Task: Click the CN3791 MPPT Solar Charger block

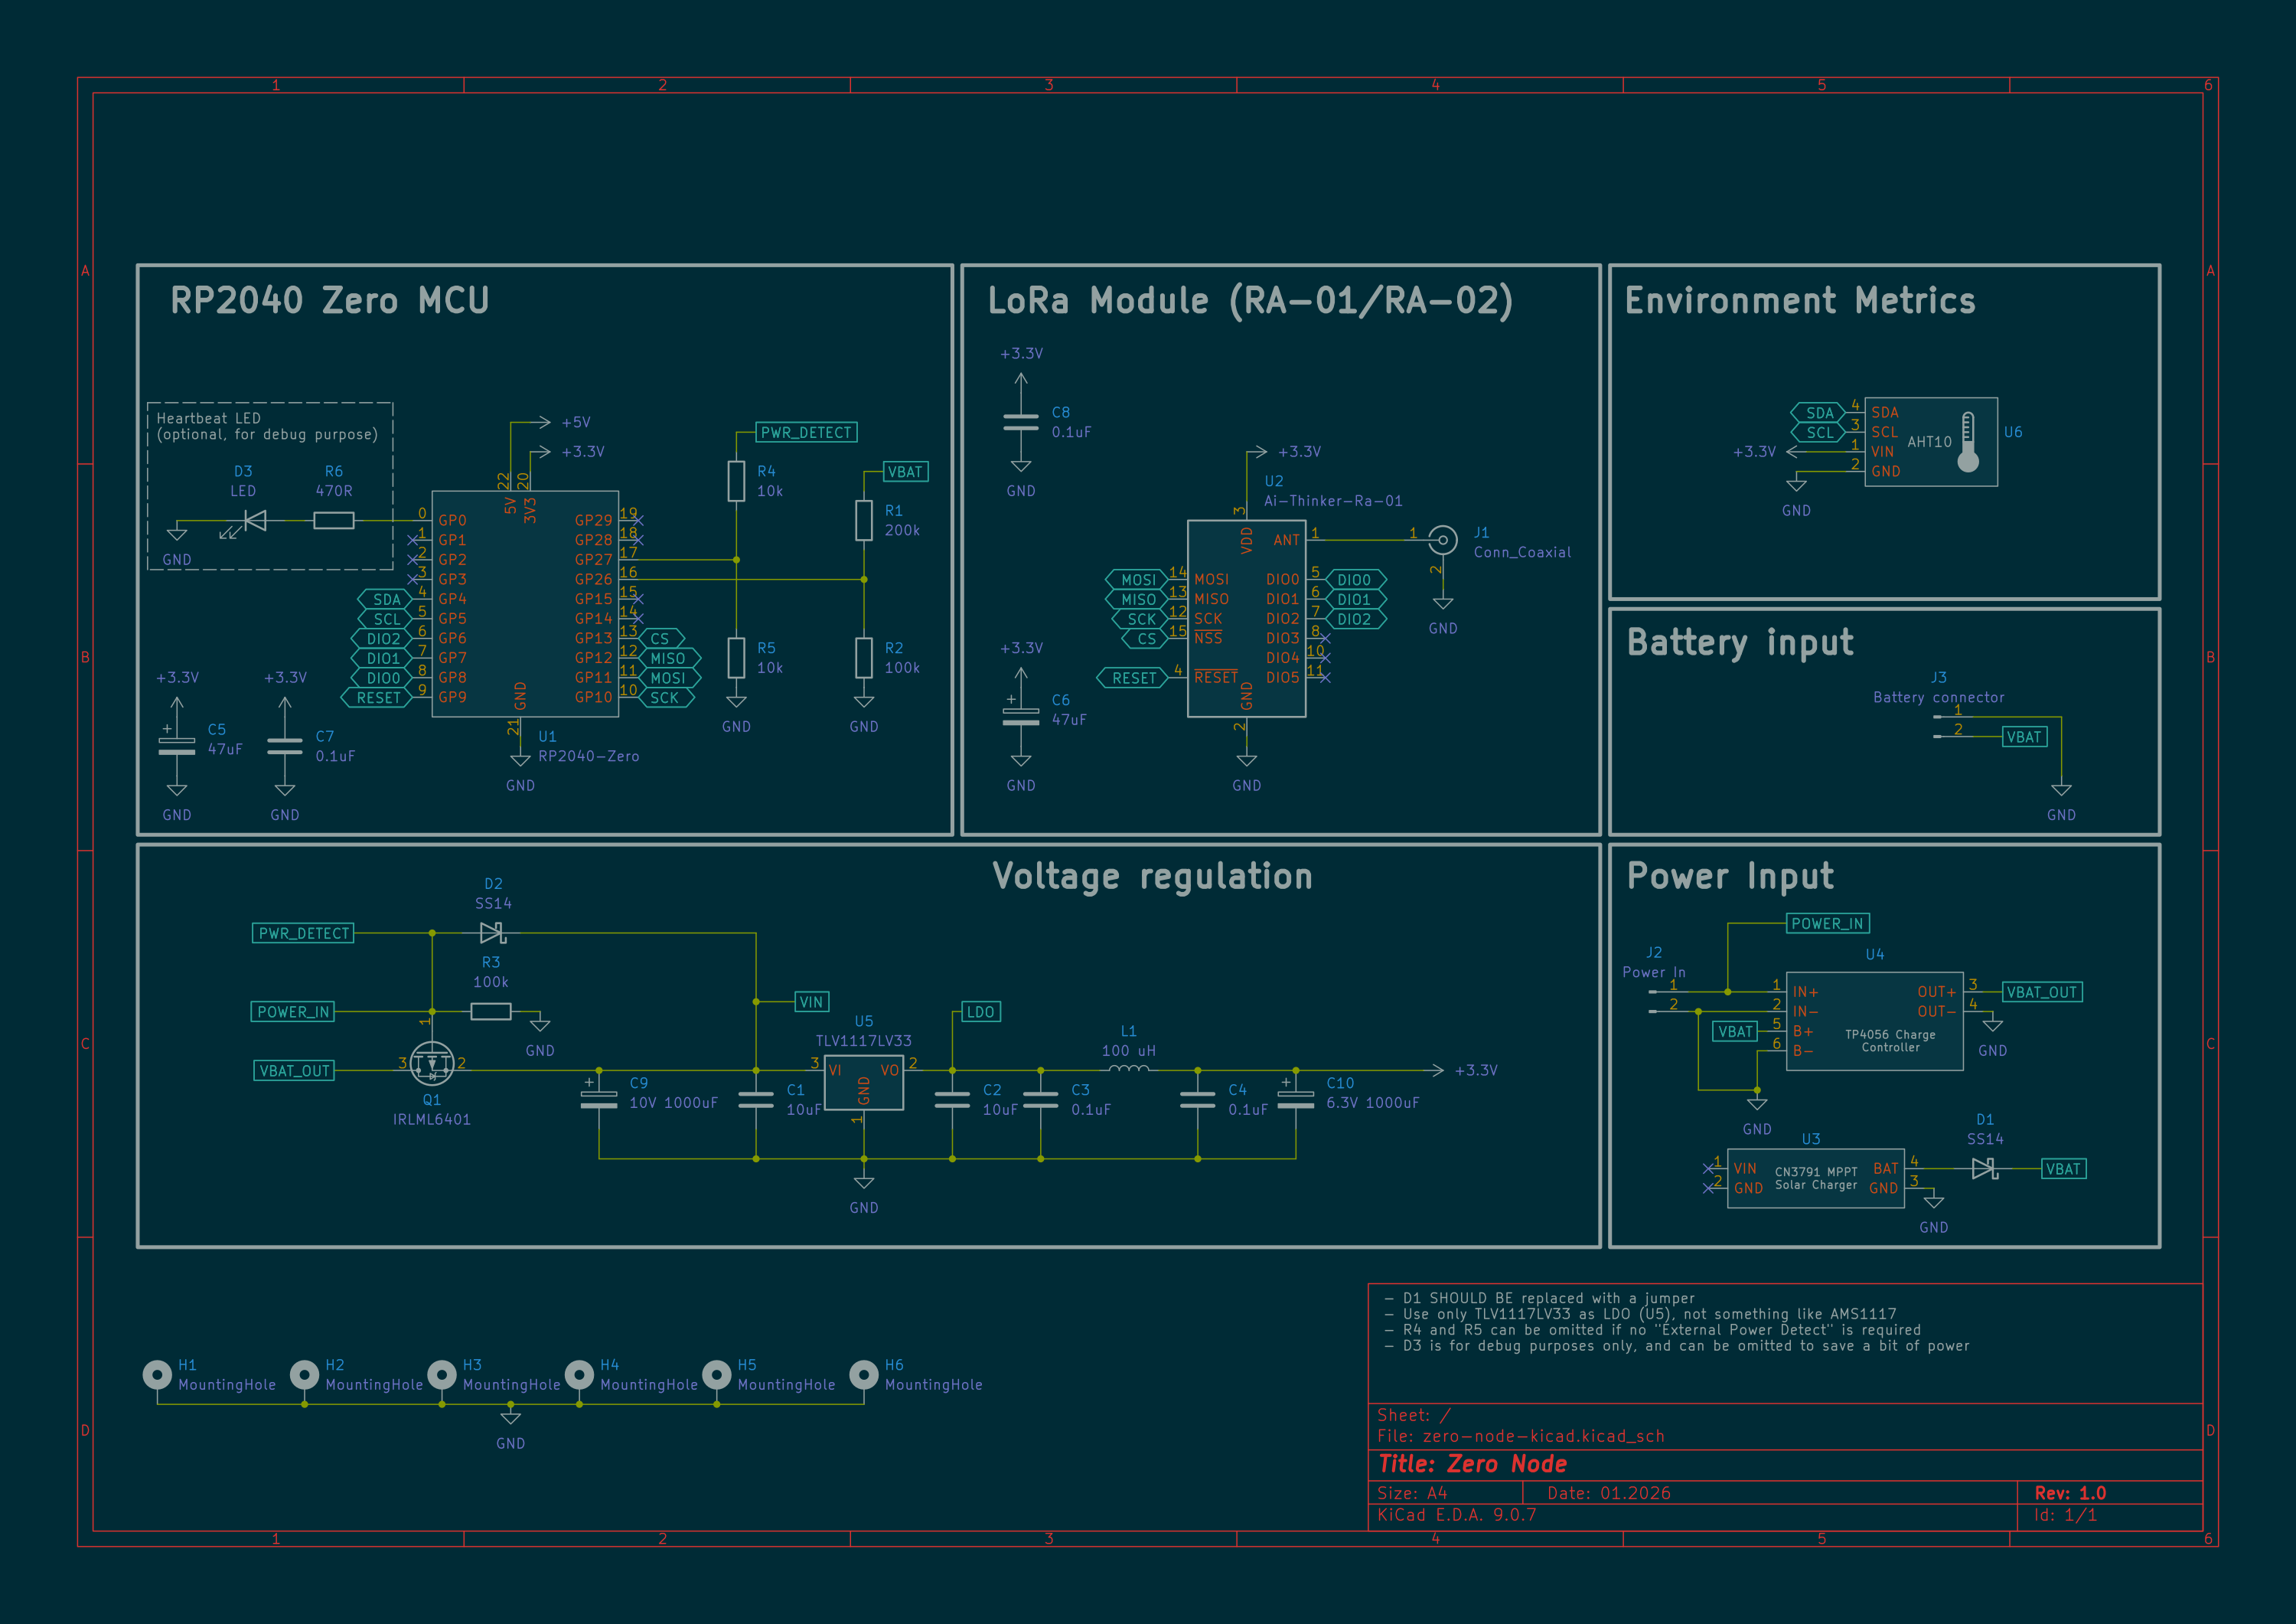Action: (x=1815, y=1178)
